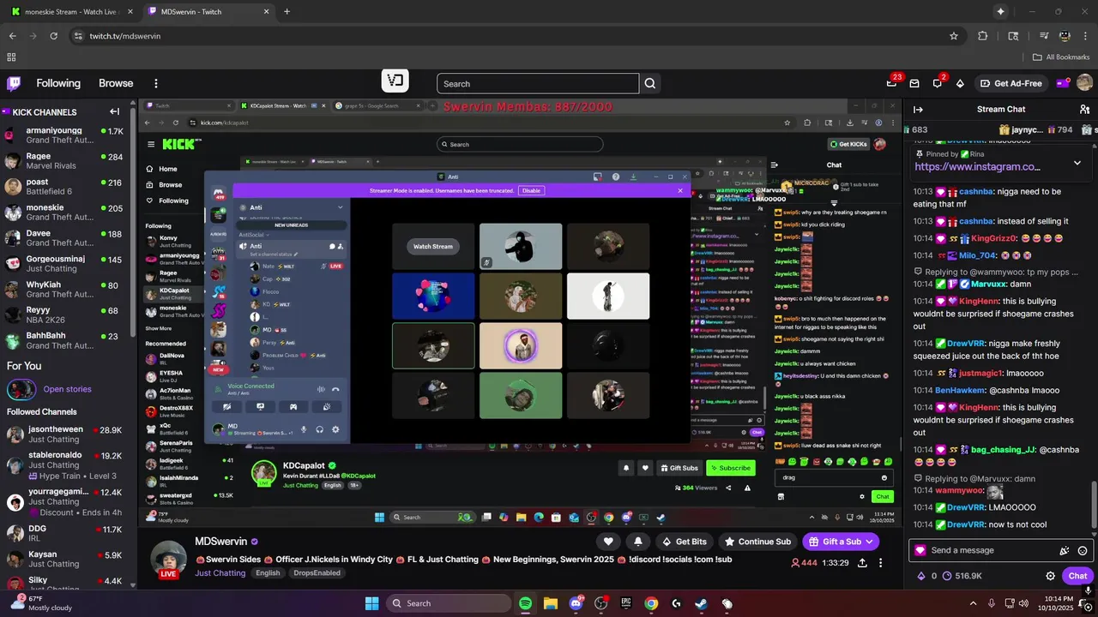This screenshot has height=617, width=1098.
Task: Click into the Twitch search field
Action: coord(538,83)
